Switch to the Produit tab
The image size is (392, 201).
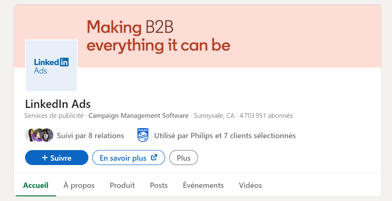[x=122, y=185]
